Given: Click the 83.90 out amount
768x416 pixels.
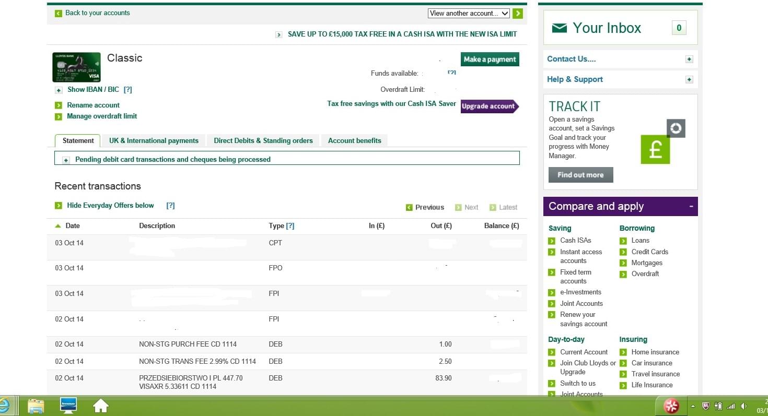Looking at the screenshot, I should (444, 378).
